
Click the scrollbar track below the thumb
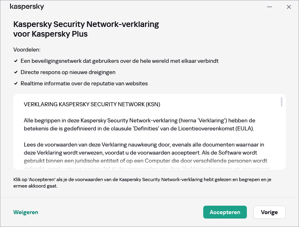pos(281,141)
